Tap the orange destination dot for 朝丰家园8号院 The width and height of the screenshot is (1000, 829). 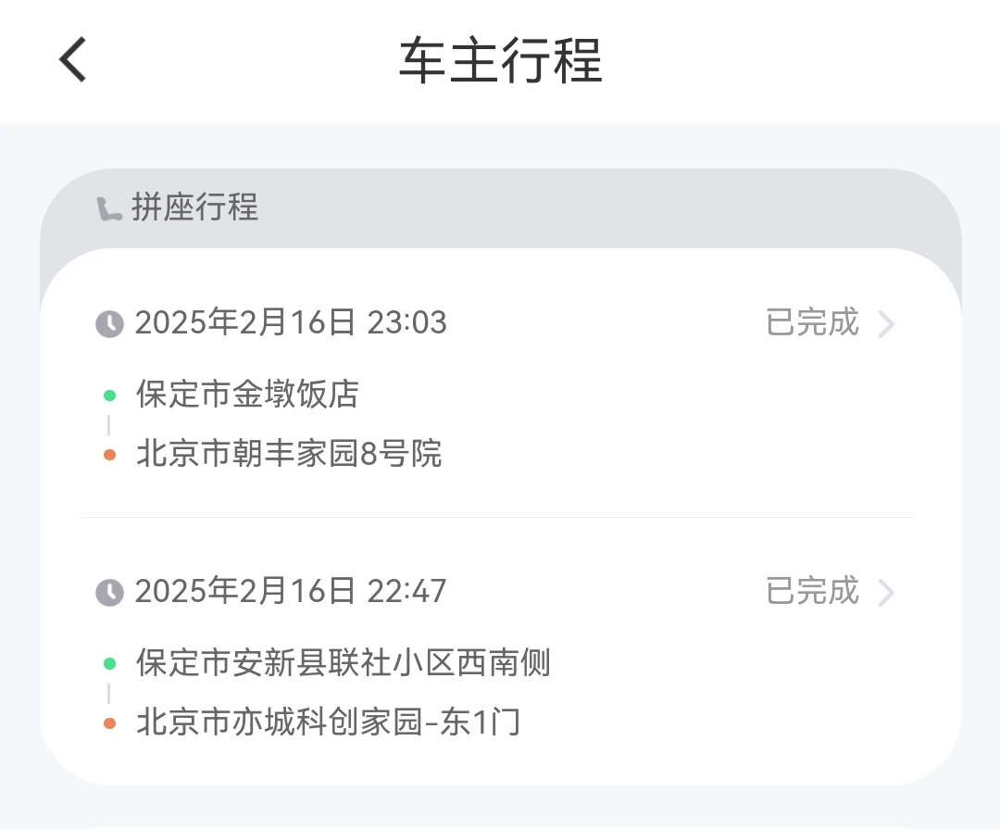(x=109, y=455)
